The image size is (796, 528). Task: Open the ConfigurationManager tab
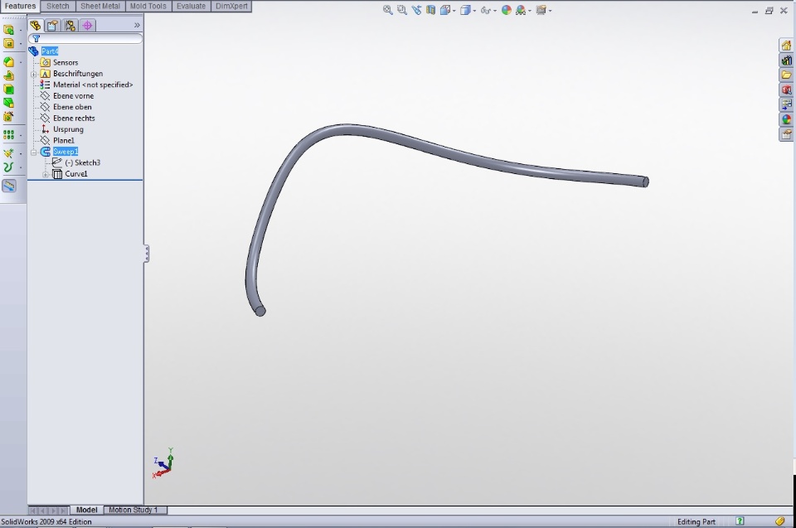70,25
